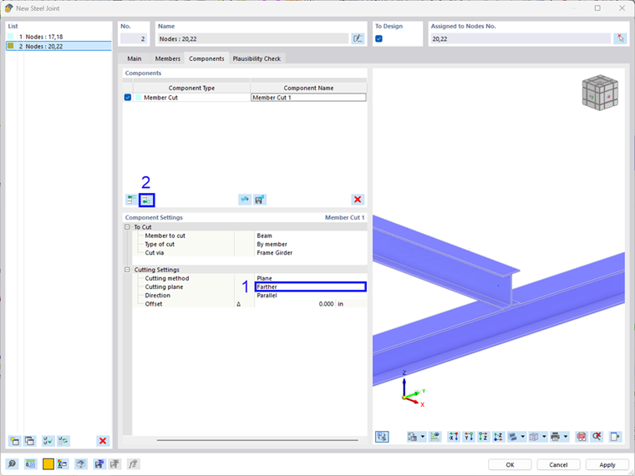Open view settings dropdown arrow in preview

pyautogui.click(x=423, y=437)
